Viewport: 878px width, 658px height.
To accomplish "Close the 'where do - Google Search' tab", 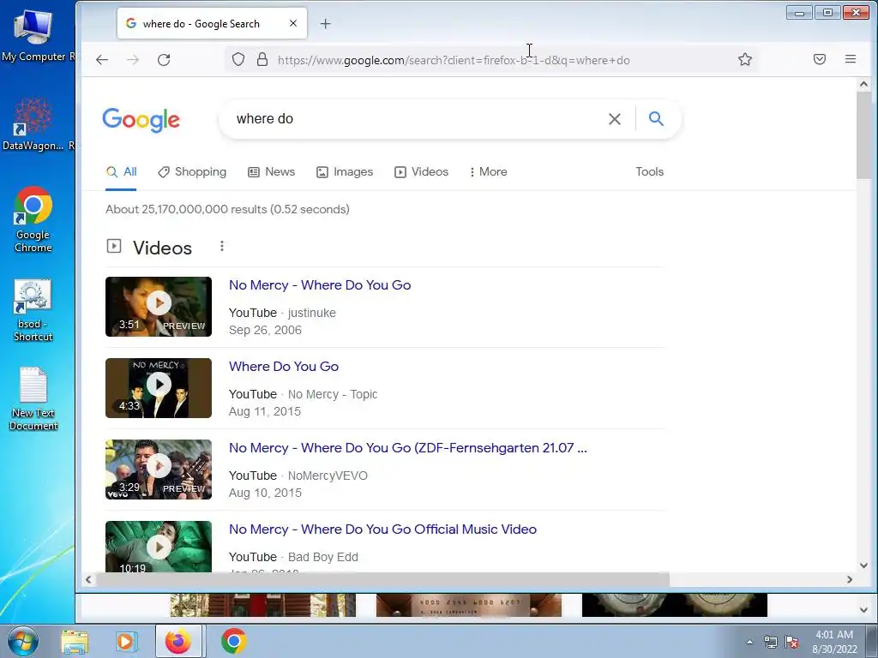I will point(293,23).
